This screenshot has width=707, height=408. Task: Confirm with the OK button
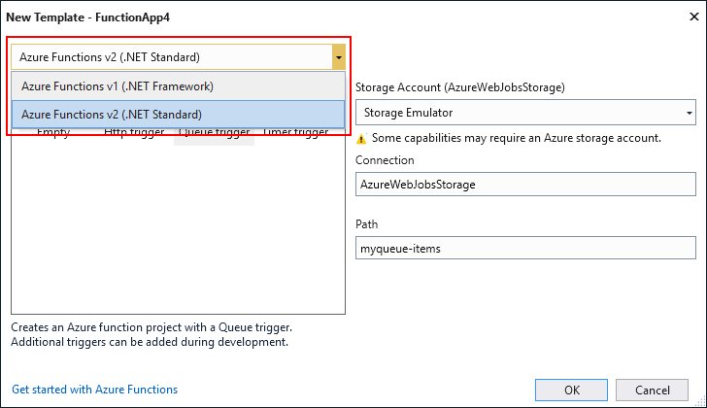tap(571, 390)
